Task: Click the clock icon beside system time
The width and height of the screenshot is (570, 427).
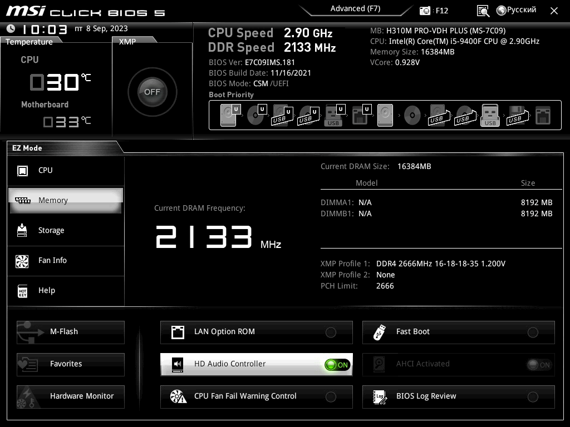Action: click(11, 28)
